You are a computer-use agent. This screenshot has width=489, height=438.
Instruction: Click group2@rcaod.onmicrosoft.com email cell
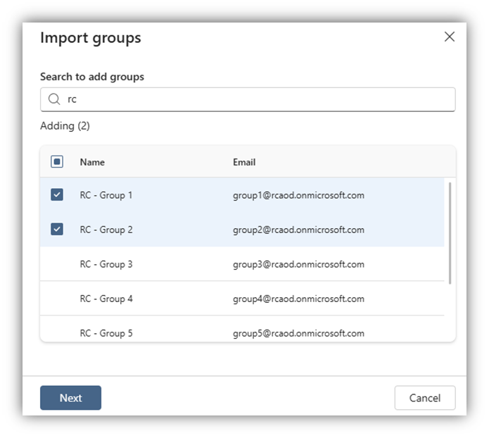(298, 230)
